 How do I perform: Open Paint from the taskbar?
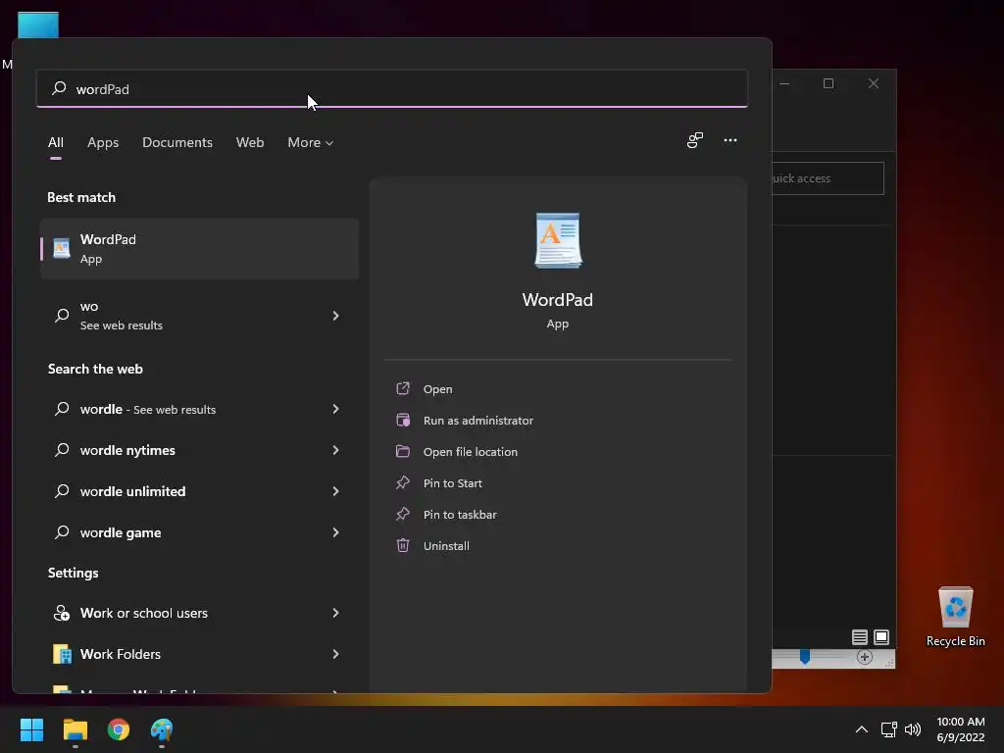[x=162, y=729]
